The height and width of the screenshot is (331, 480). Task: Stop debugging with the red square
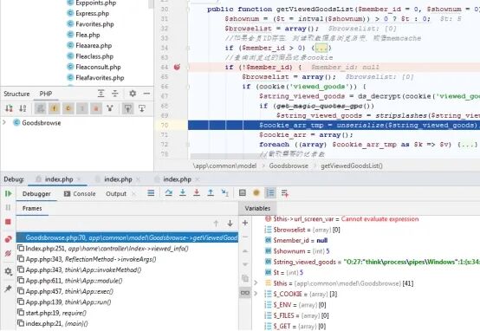(9, 222)
